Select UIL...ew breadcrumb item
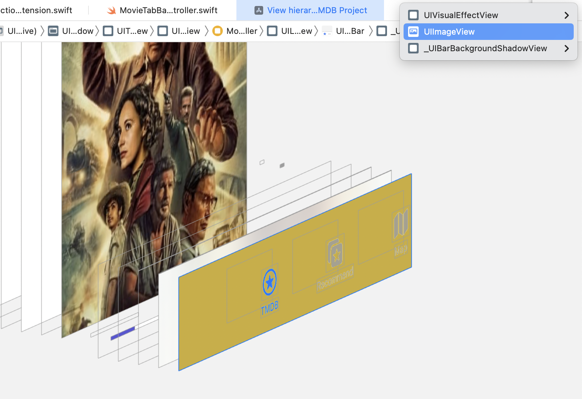This screenshot has width=582, height=399. click(297, 31)
